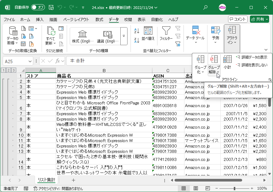This screenshot has width=273, height=192.
Task: Open Quick Access Toolbar customize dropdown
Action: [x=83, y=7]
